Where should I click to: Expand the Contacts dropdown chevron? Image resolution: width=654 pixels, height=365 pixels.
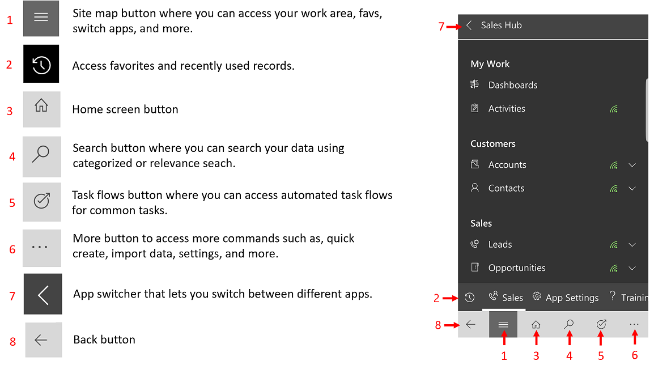(632, 189)
